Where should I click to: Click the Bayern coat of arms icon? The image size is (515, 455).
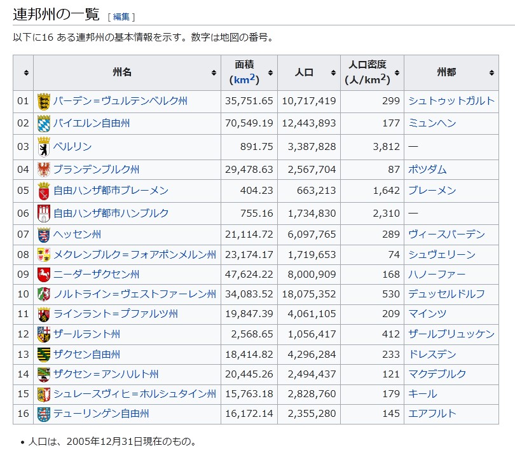pyautogui.click(x=44, y=123)
